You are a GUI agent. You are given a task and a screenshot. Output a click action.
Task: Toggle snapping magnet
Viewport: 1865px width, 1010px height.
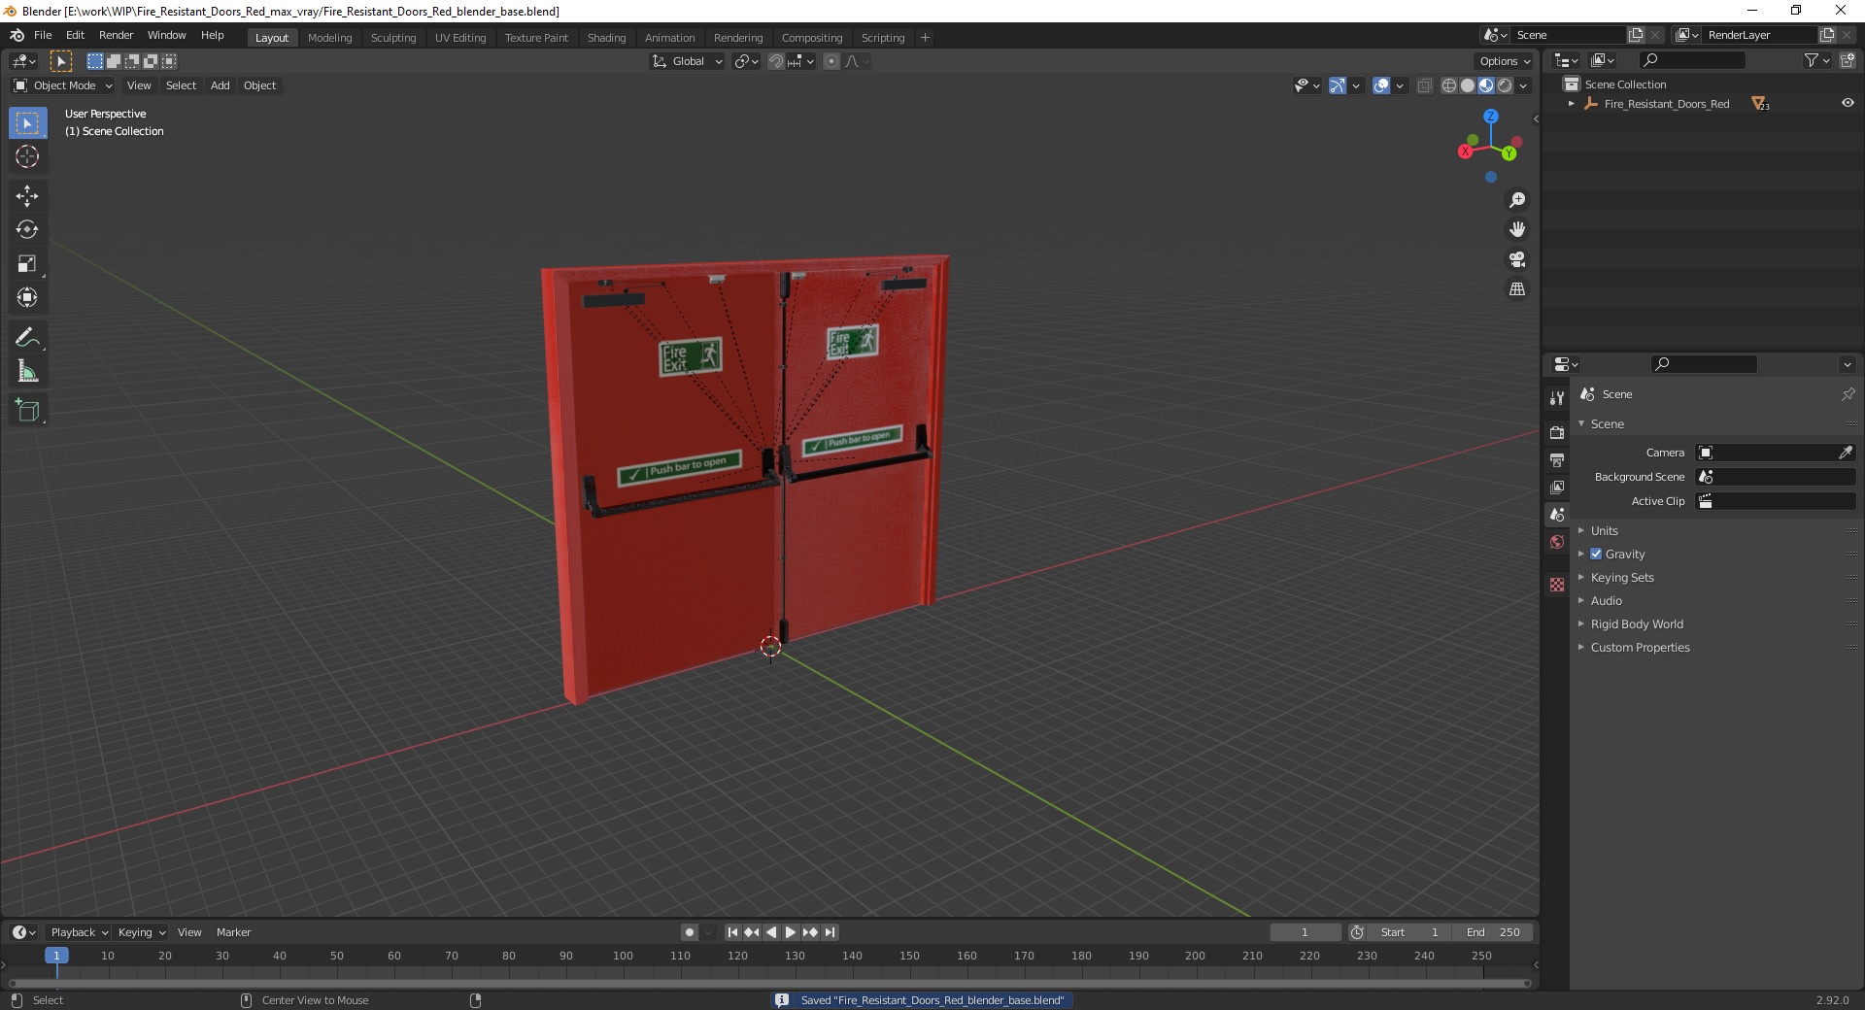click(x=775, y=61)
